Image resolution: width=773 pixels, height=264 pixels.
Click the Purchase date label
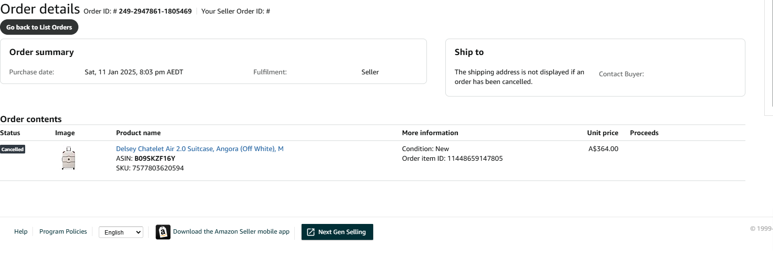pyautogui.click(x=31, y=72)
